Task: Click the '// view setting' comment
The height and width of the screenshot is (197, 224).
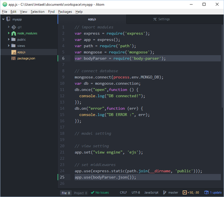Action: 92,146
